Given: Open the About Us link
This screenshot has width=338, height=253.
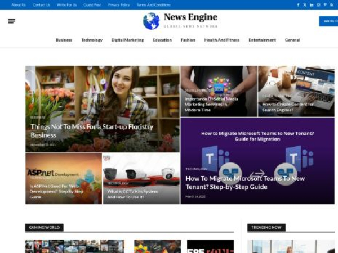Looking at the screenshot, I should click(x=19, y=4).
